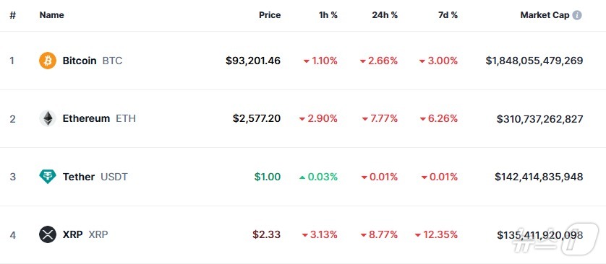Click the Bitcoin orange logo icon
The width and height of the screenshot is (606, 264).
tap(48, 61)
